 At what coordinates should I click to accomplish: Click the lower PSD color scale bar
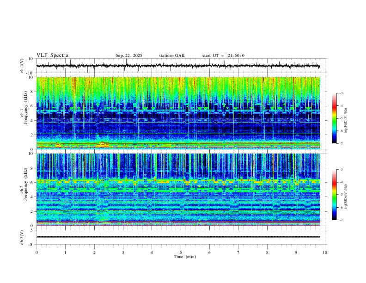coord(335,195)
